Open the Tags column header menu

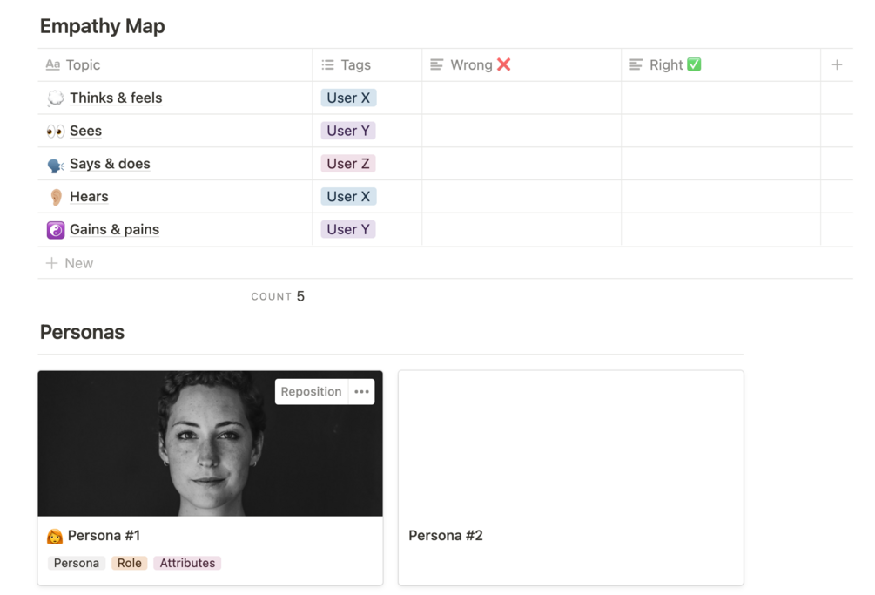(355, 64)
